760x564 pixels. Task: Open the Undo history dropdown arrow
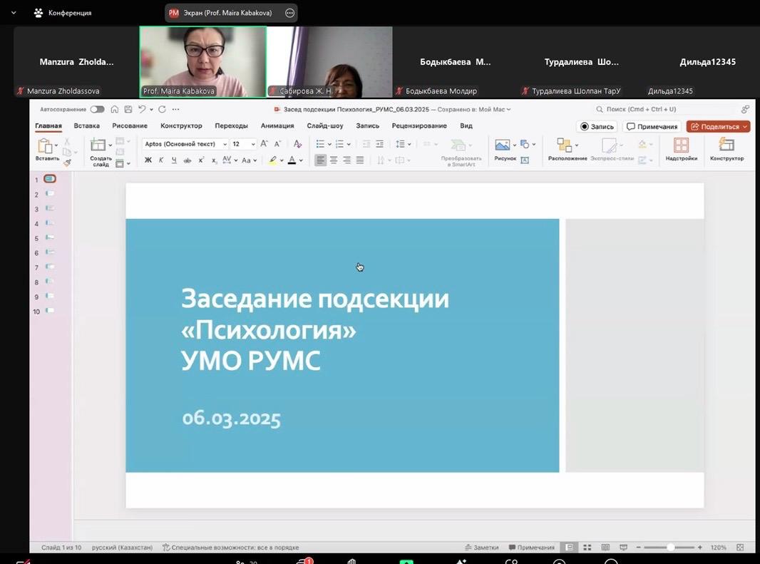point(151,110)
